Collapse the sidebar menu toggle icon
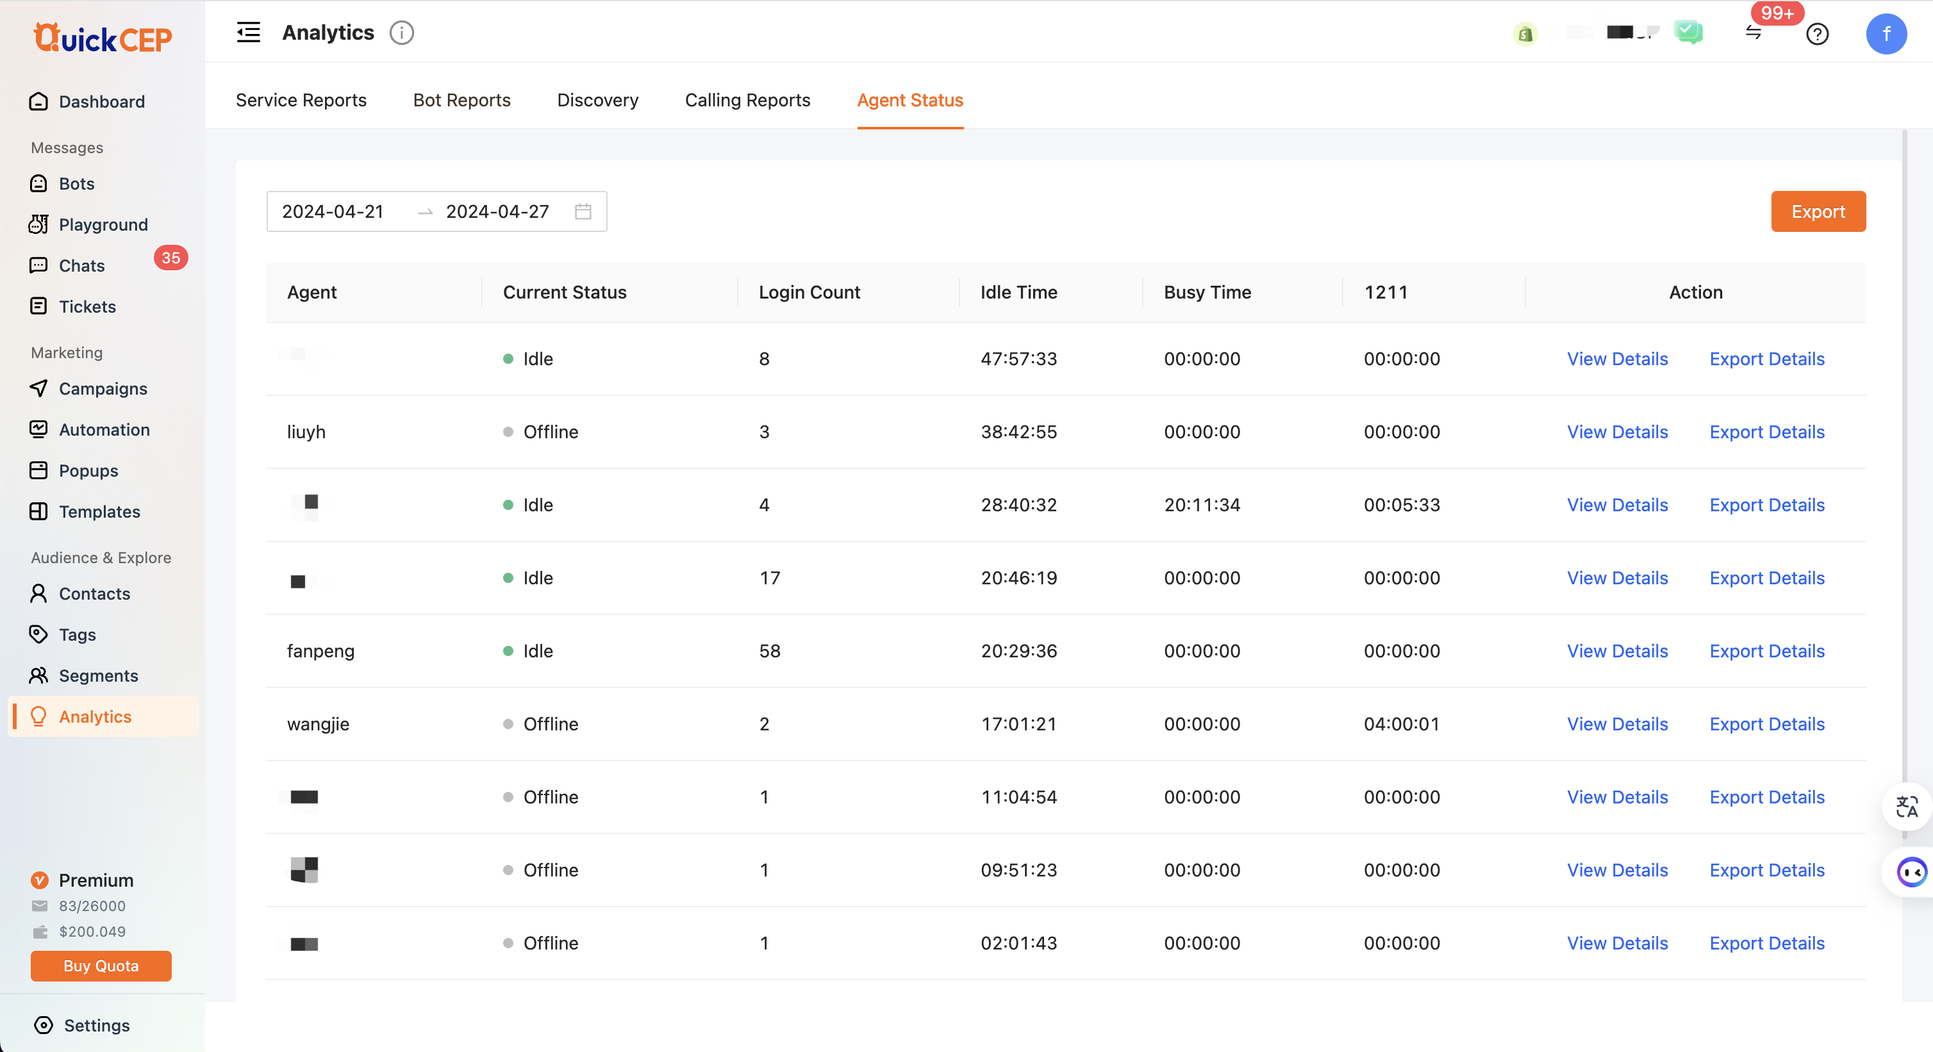The height and width of the screenshot is (1052, 1933). 249,32
